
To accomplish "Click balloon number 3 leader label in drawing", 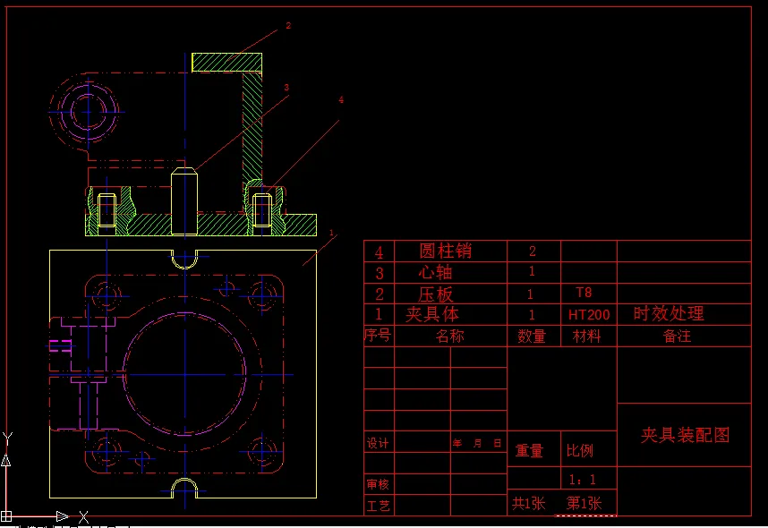I will click(286, 88).
